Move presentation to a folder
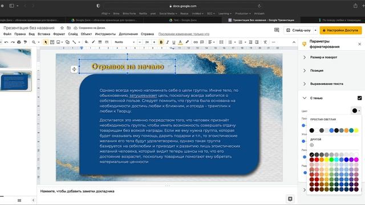Image resolution: width=365 pixels, height=205 pixels. coord(68,28)
